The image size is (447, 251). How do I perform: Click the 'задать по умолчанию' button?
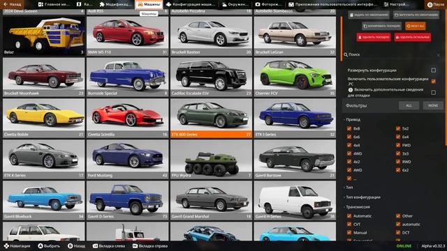click(369, 15)
